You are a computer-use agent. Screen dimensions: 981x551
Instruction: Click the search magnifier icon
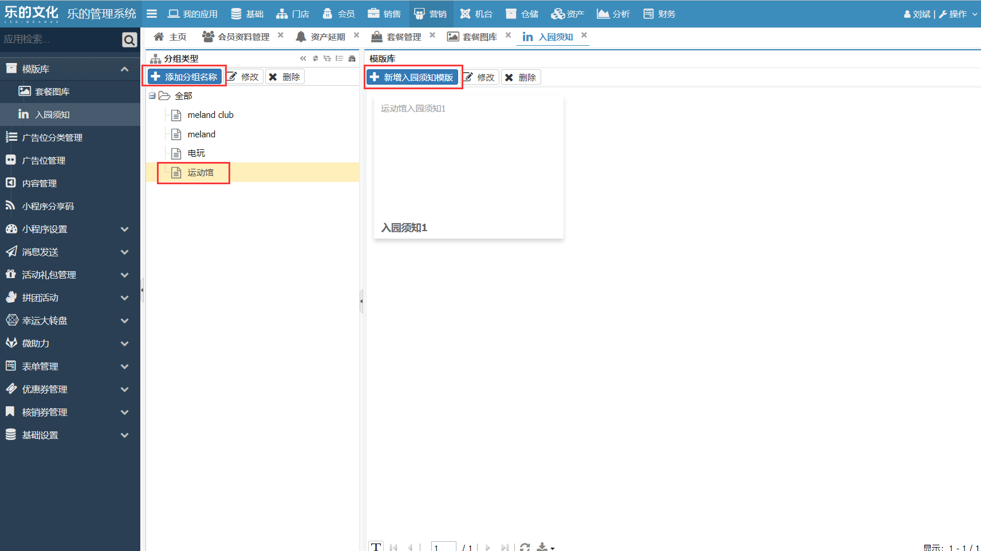(129, 39)
